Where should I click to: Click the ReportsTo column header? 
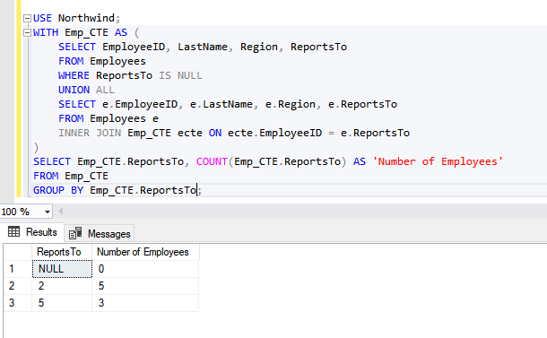click(x=62, y=252)
